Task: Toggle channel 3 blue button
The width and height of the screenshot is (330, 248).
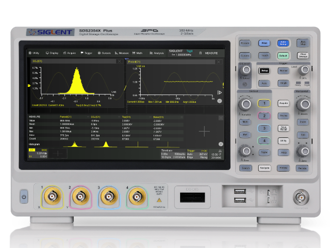Action: (x=264, y=128)
